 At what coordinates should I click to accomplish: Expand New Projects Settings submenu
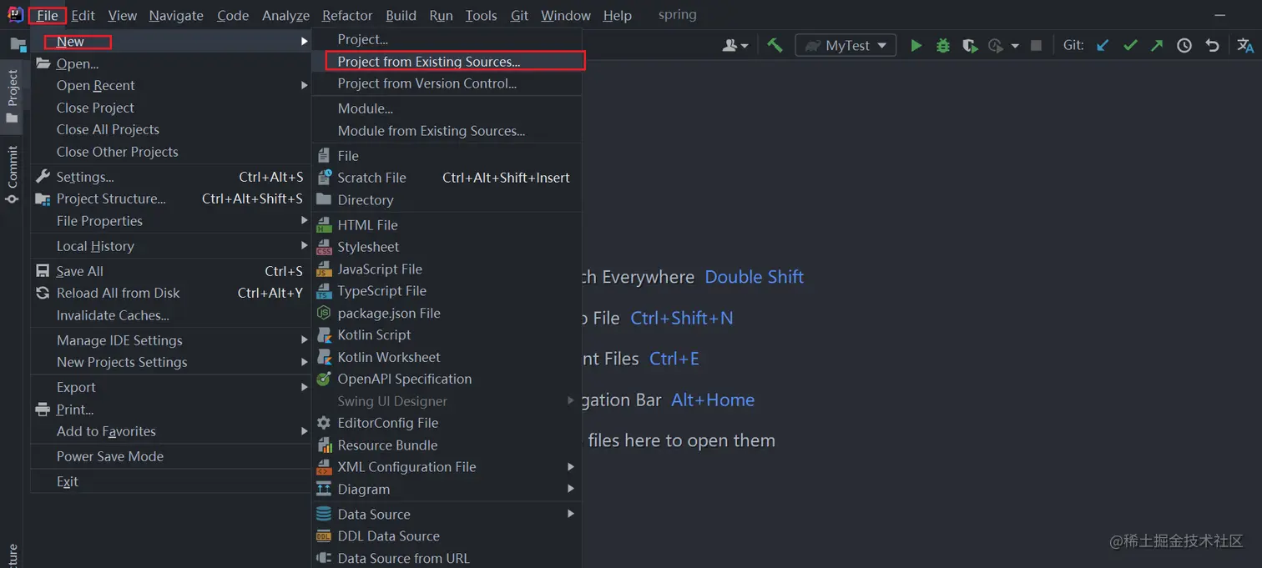(171, 362)
